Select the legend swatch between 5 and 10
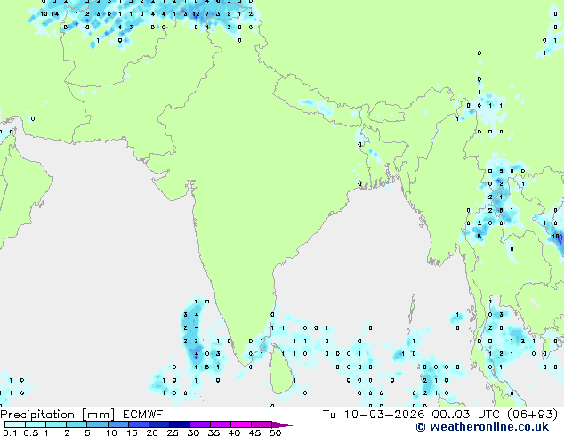Image resolution: width=564 pixels, height=436 pixels. [x=97, y=424]
